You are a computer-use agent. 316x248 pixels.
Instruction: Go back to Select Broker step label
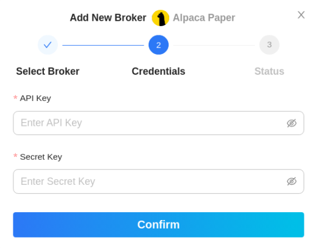pos(47,71)
